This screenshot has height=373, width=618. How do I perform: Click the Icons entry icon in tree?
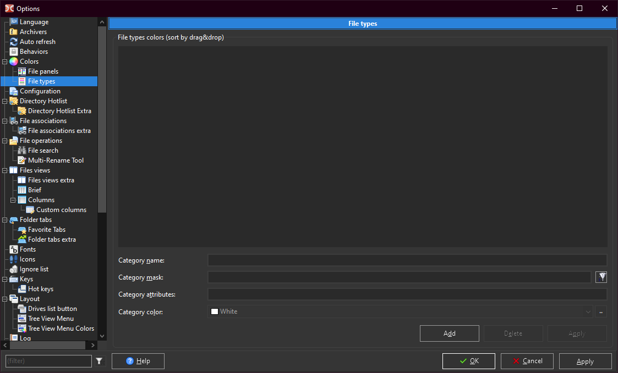click(x=14, y=259)
